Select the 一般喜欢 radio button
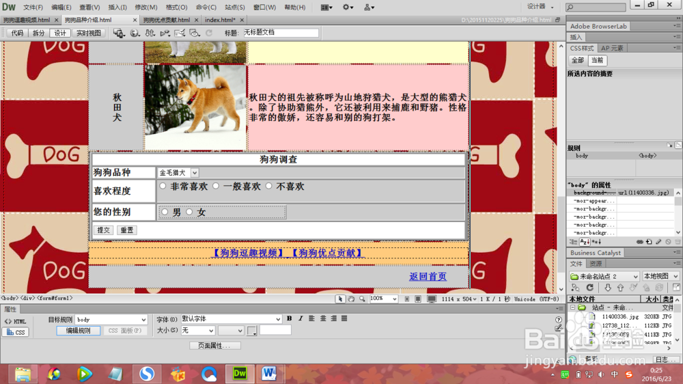683x384 pixels. point(216,186)
